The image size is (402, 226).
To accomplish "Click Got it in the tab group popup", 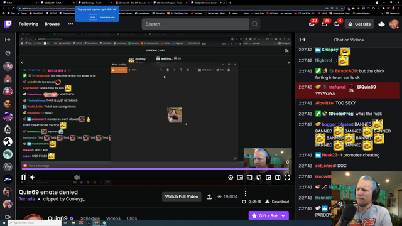I will [93, 17].
